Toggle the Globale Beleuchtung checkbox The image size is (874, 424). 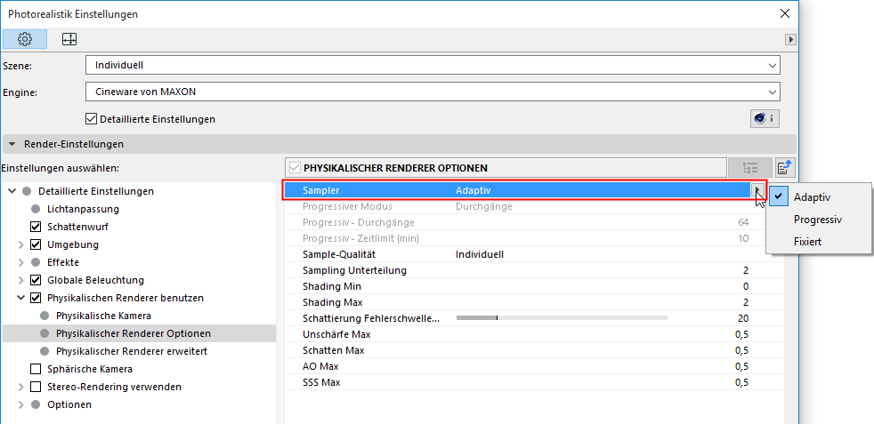(36, 280)
